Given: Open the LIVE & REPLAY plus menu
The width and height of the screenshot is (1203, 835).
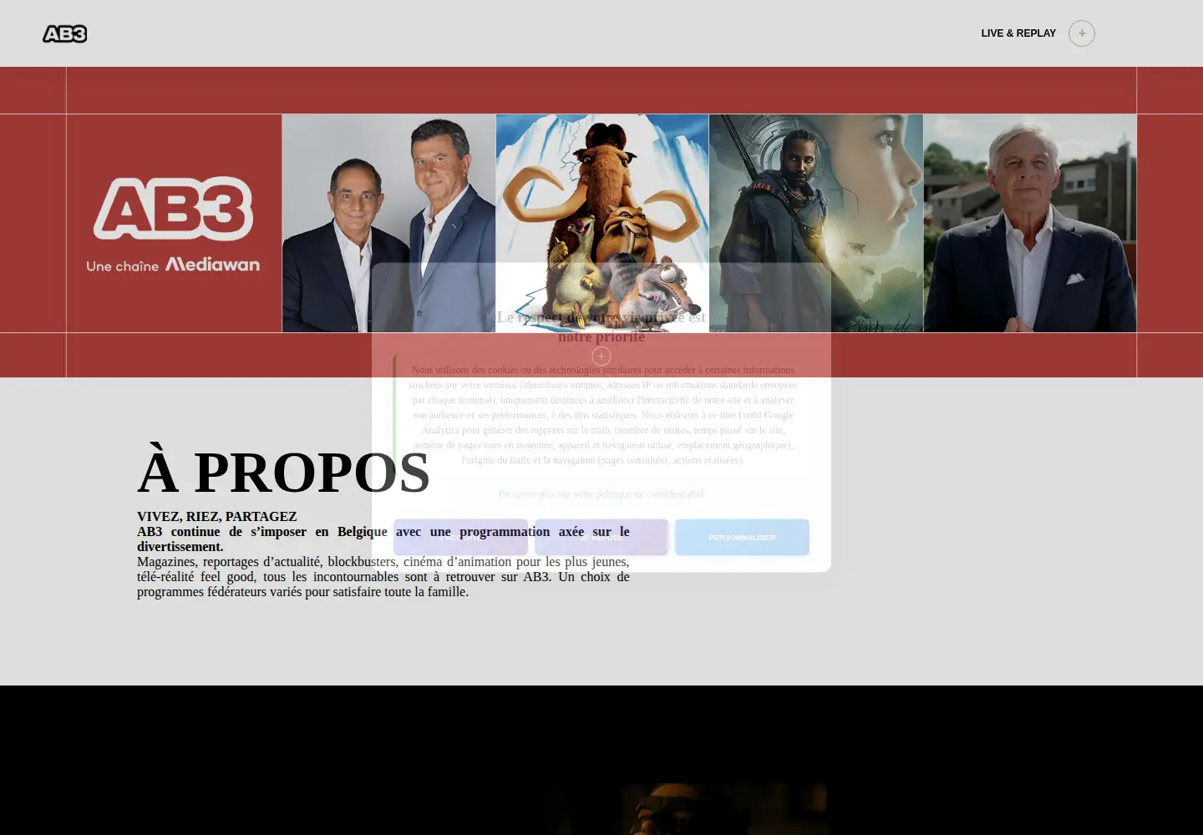Looking at the screenshot, I should pyautogui.click(x=1082, y=33).
